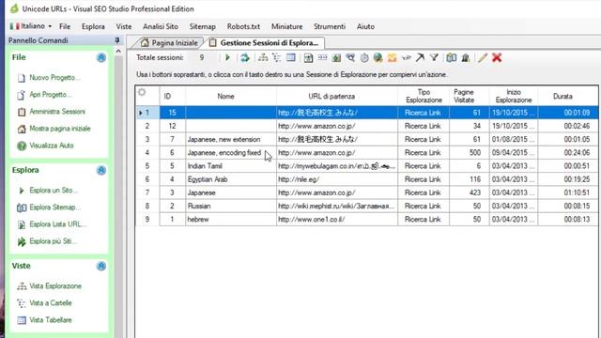Click the refresh arrows toolbar icon
The image size is (601, 338).
pos(245,58)
